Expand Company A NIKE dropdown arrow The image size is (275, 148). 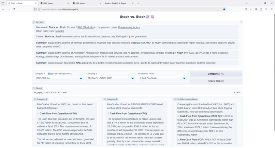81,78
